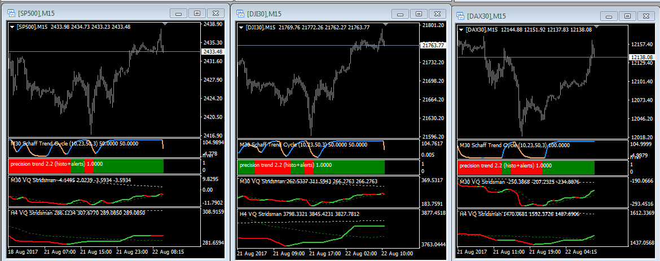
Task: Close the SP500 chart window
Action: tap(215, 14)
